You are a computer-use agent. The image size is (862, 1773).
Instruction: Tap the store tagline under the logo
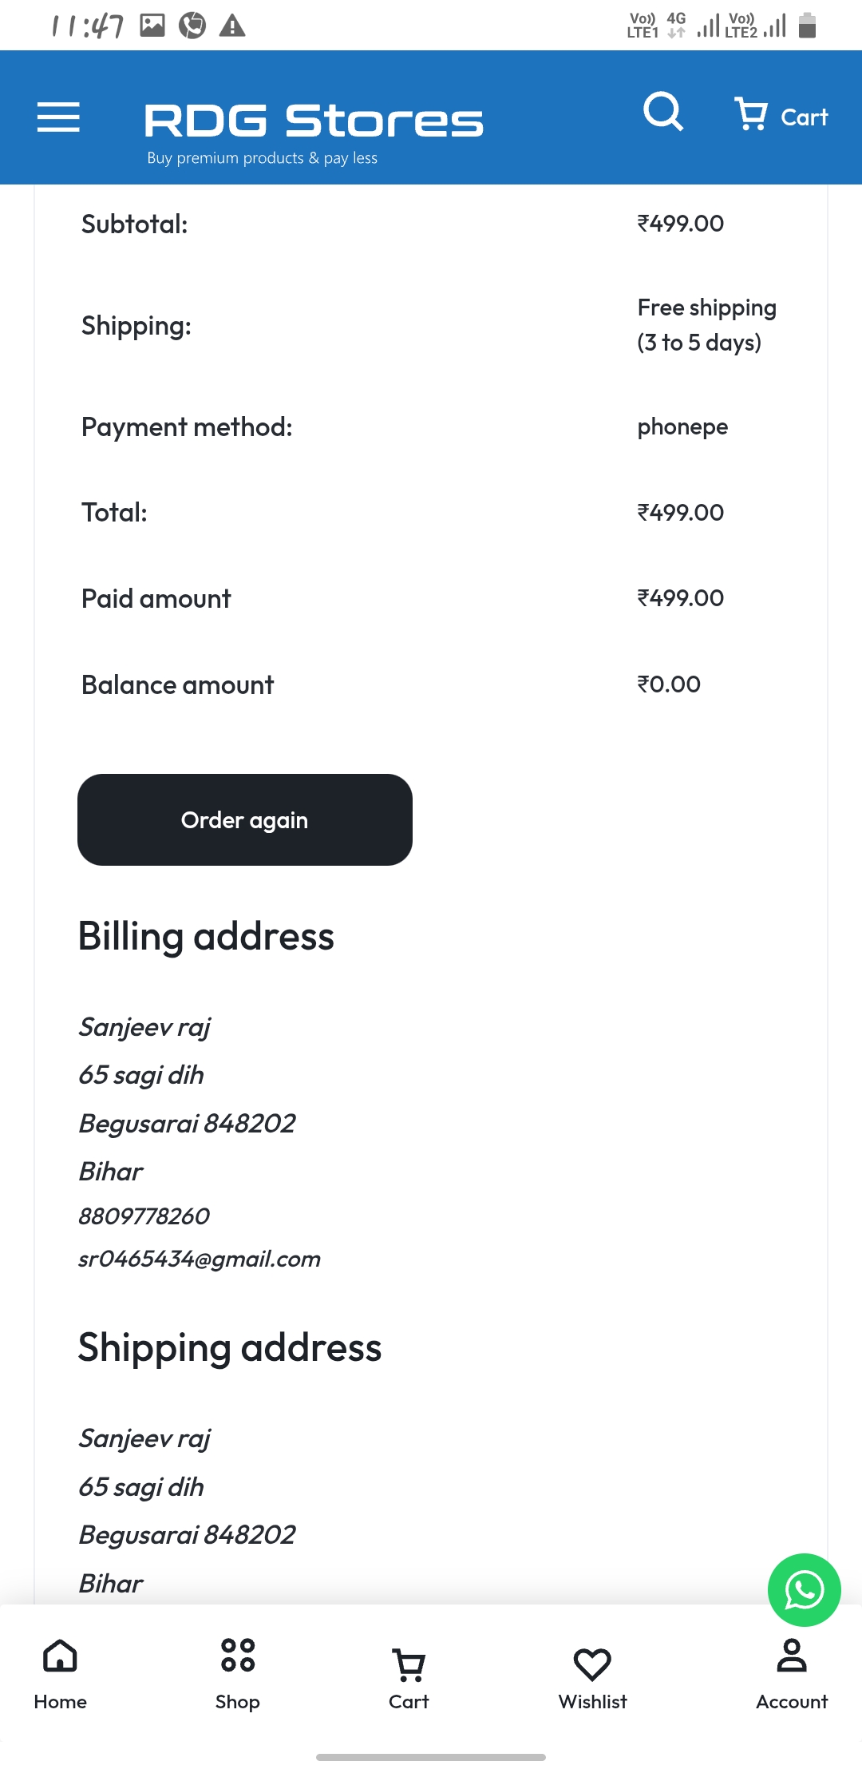coord(262,157)
